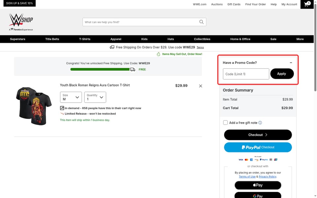
Task: Open the Quantity dropdown
Action: [95, 97]
